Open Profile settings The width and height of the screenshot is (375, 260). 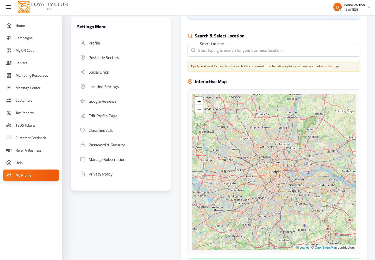point(121,43)
